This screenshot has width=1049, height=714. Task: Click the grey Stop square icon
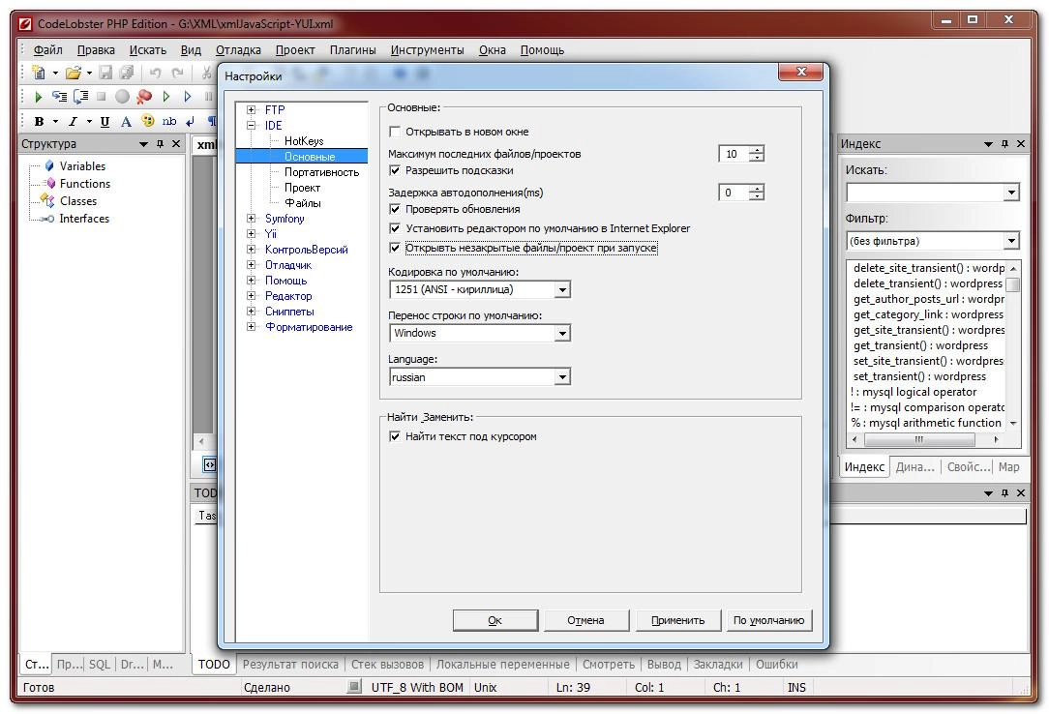101,97
